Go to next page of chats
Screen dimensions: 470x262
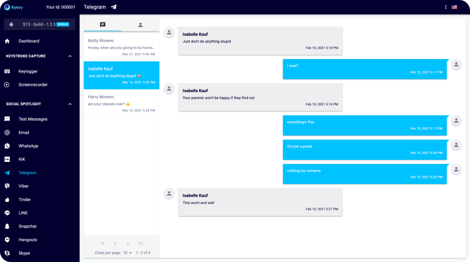pyautogui.click(x=128, y=243)
